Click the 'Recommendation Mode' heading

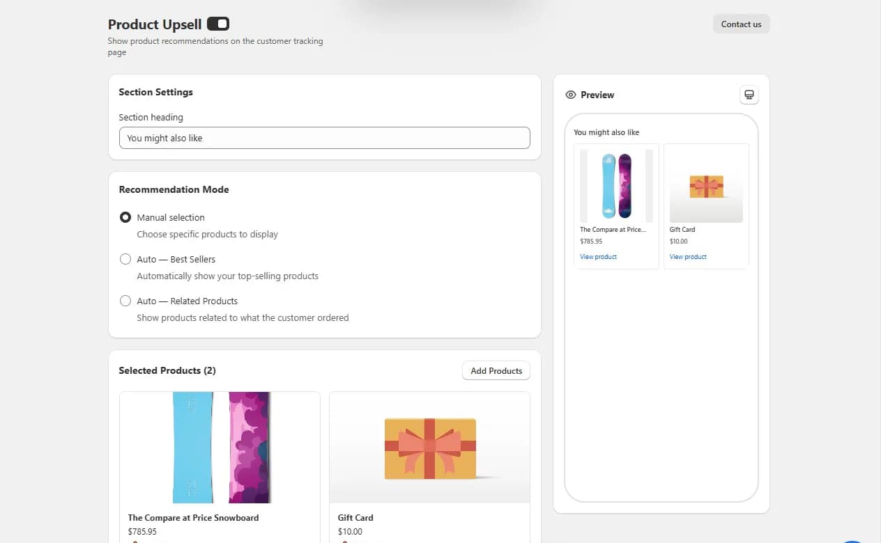pos(174,189)
